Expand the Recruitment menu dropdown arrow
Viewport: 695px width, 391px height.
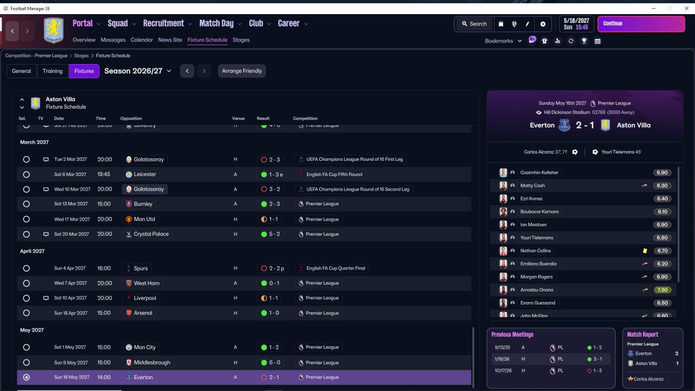point(189,24)
